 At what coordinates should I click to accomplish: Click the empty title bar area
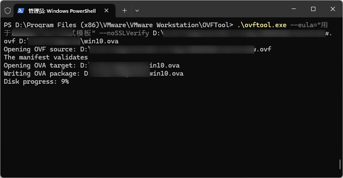(212, 9)
